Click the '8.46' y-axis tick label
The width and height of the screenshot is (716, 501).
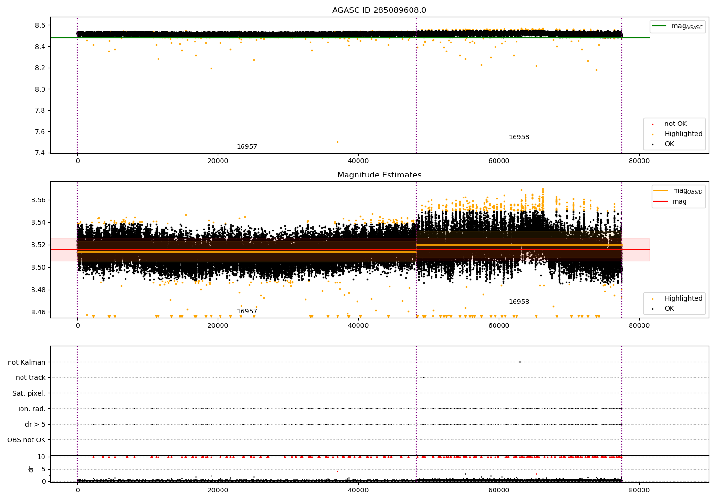(38, 312)
